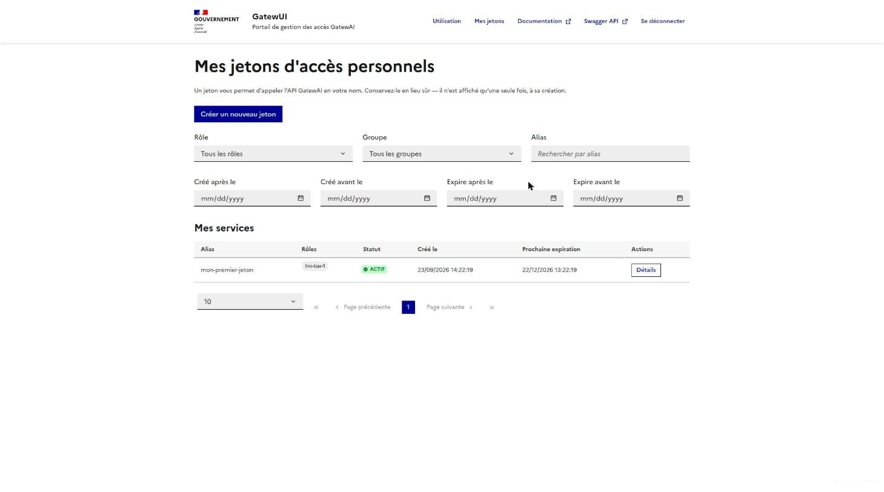Click Se déconnecter to log out
The width and height of the screenshot is (884, 492).
pyautogui.click(x=663, y=21)
